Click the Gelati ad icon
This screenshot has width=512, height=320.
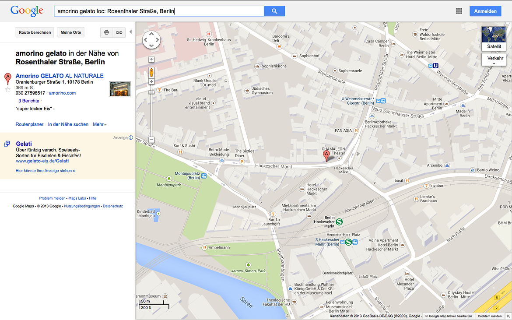[7, 144]
